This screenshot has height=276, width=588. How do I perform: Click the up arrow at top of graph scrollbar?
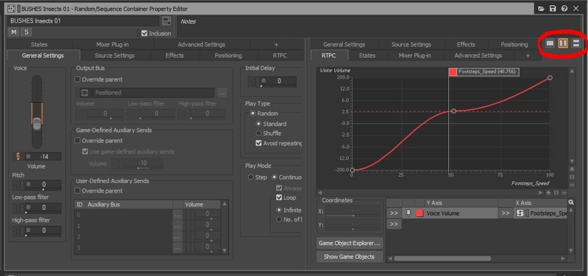pos(571,70)
